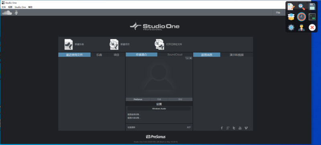
Task: Select the PreSonus profile tab
Action: tap(138, 99)
